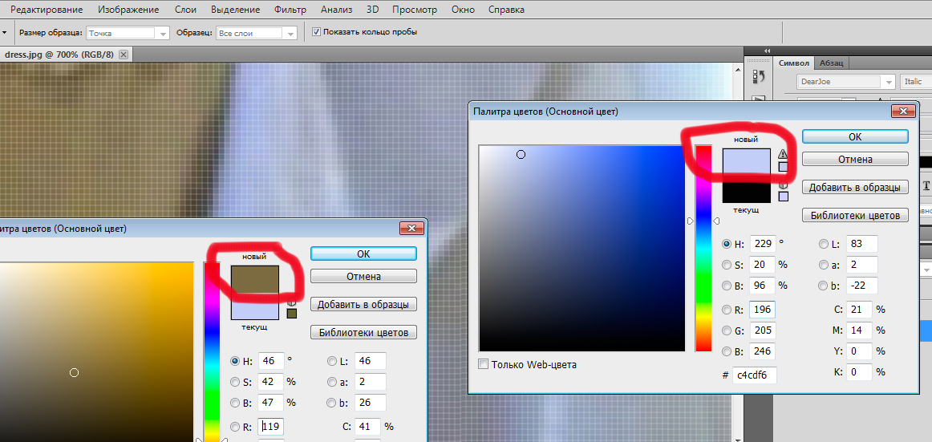Open the Редактирование menu
The image size is (932, 442).
click(47, 10)
